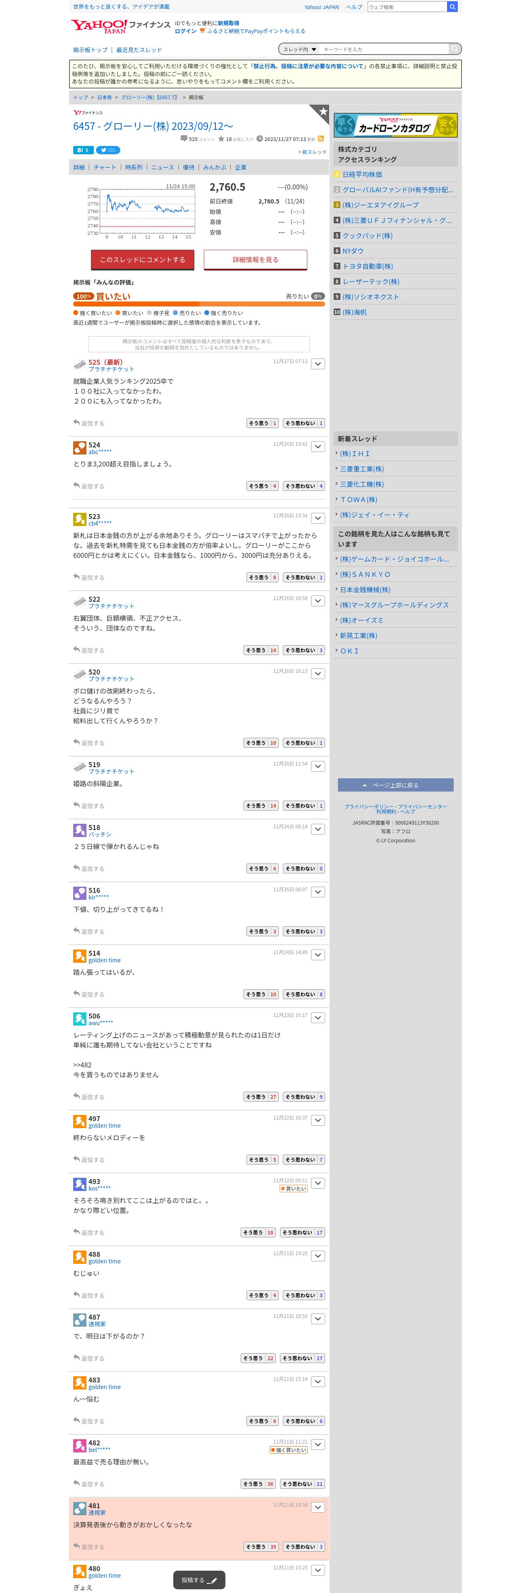Switch to the 企業 tab
531x1593 pixels.
(x=240, y=167)
